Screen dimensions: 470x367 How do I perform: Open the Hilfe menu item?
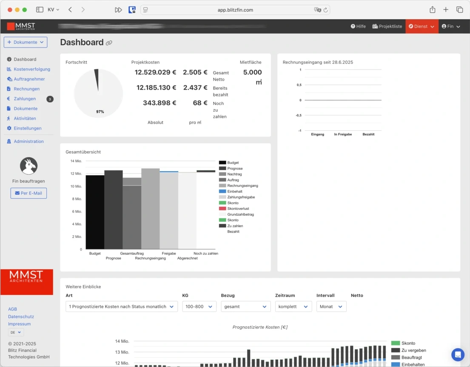click(358, 26)
